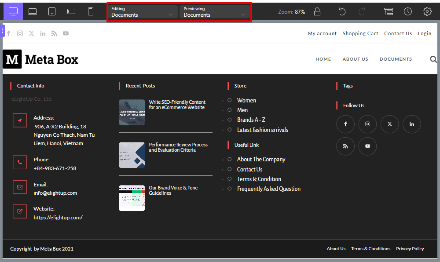This screenshot has height=262, width=440.
Task: Open the Previewing Documents dropdown
Action: coord(214,11)
